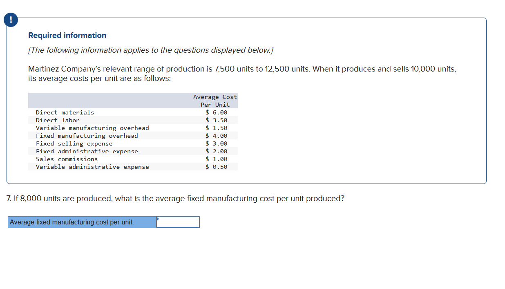
Task: Click the $6.00 direct materials value
Action: (x=216, y=112)
